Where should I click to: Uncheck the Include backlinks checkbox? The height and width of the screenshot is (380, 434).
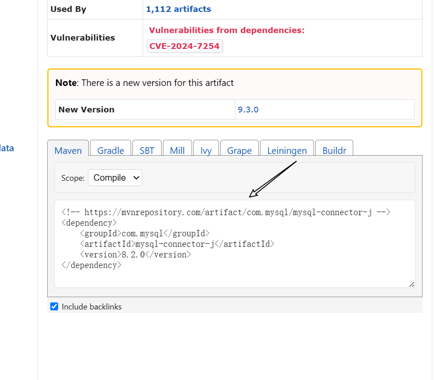54,306
